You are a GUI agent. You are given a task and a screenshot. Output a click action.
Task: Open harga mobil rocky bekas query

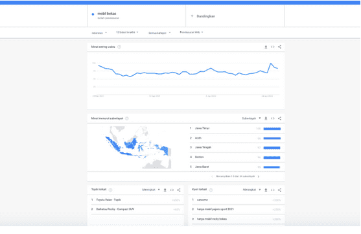(237, 219)
